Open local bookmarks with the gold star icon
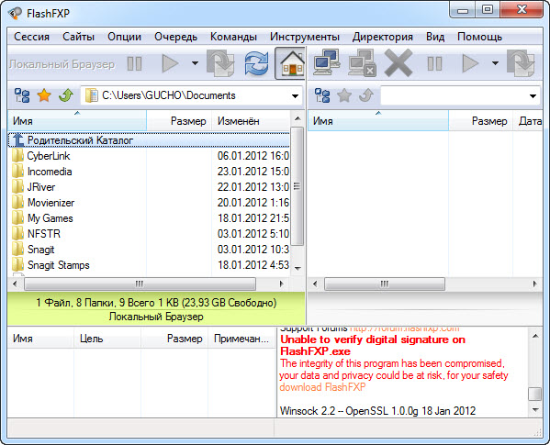Screen dimensions: 550x445 (x=44, y=95)
